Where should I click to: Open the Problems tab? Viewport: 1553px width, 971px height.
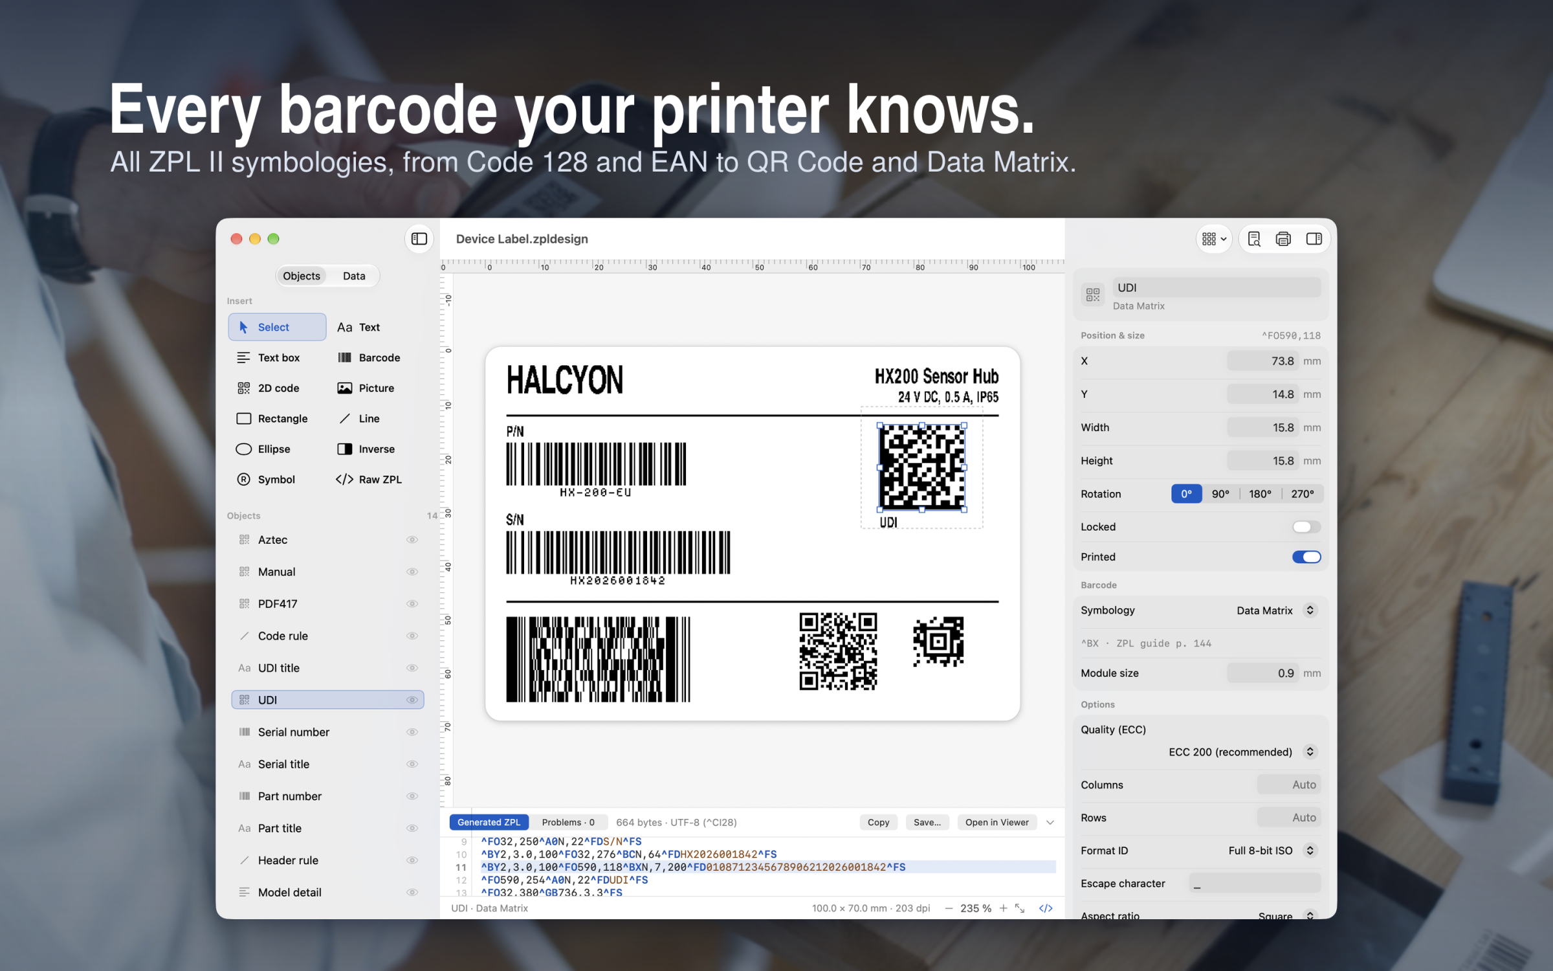click(x=568, y=822)
